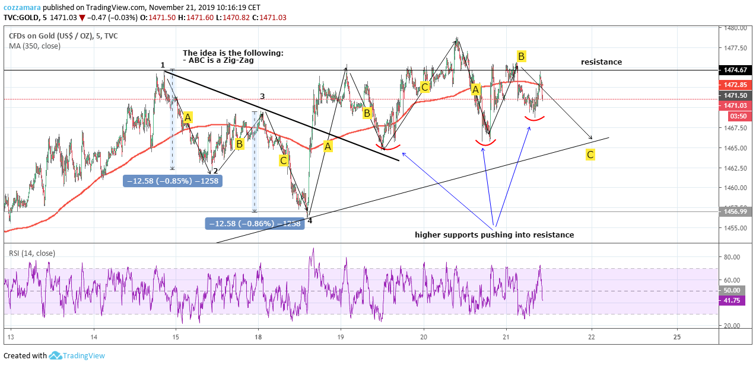756x366 pixels.
Task: Click the RSI 20.00 axis label
Action: (x=732, y=326)
